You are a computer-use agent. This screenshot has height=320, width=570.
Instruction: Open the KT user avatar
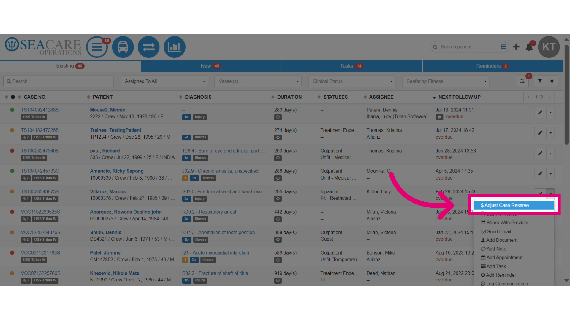pos(549,47)
